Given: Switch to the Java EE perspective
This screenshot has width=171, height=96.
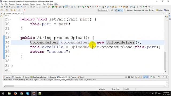Looking at the screenshot, I should click(x=119, y=10).
